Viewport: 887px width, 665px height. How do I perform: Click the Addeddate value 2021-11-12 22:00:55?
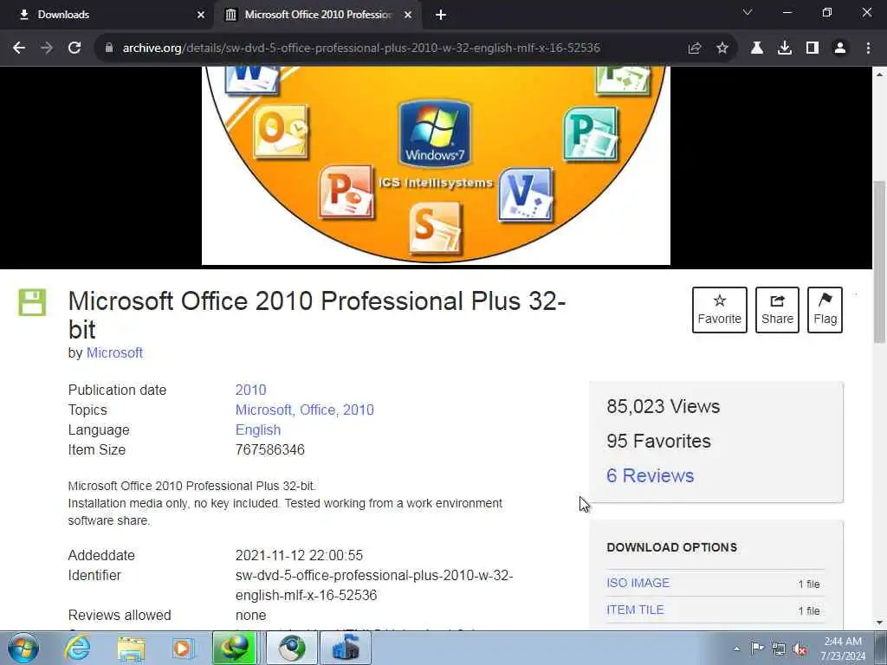299,555
